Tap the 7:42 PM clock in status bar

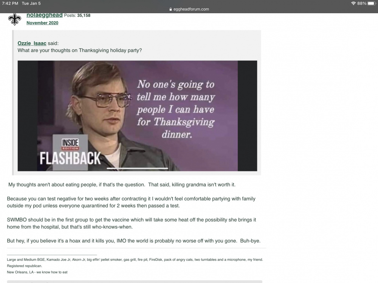(10, 3)
